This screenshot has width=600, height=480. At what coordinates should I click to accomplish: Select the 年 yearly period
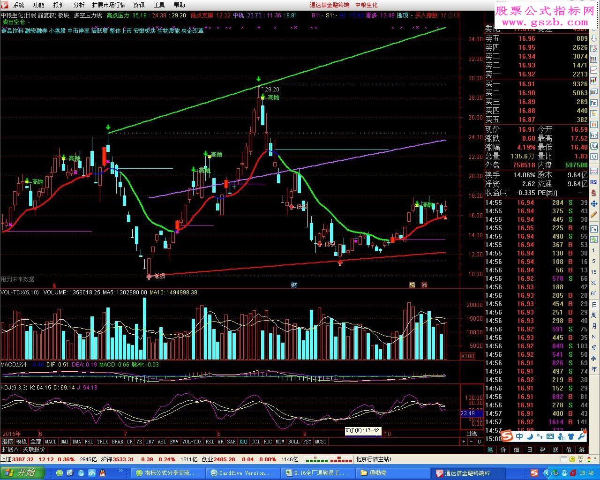click(x=594, y=369)
